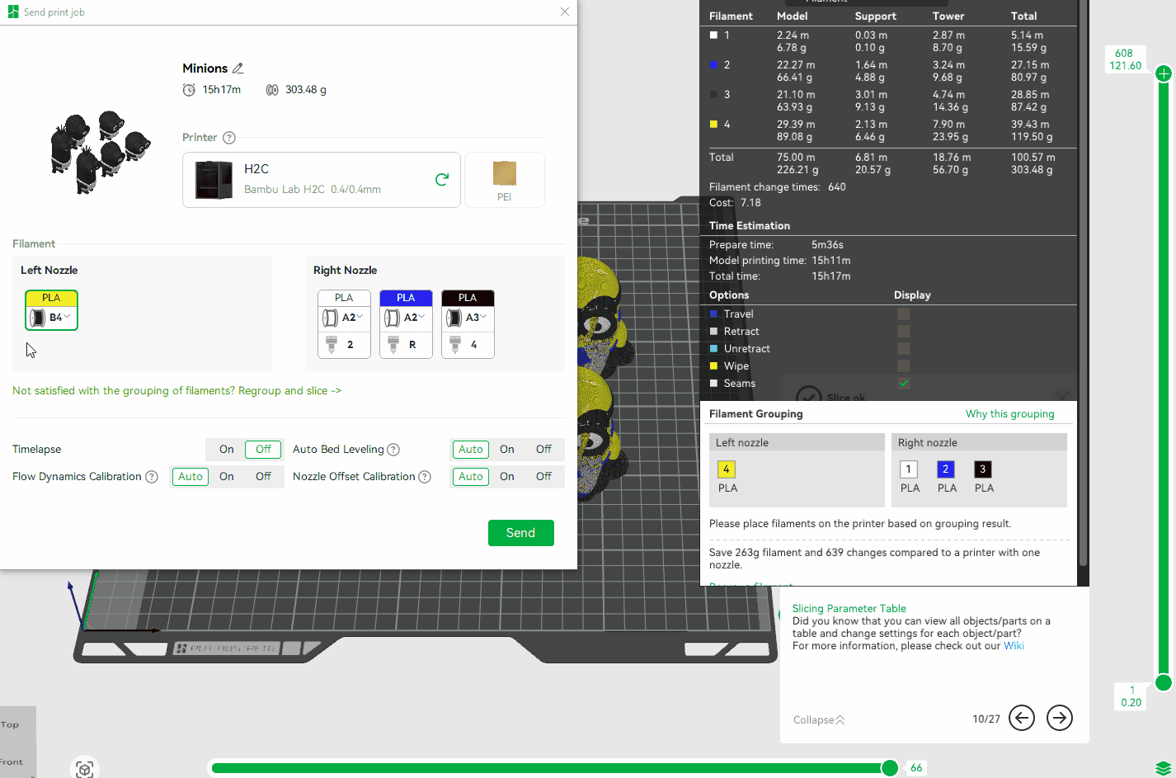Click filament 3 black grouping swatch
Screen dimensions: 1176x778
click(983, 469)
